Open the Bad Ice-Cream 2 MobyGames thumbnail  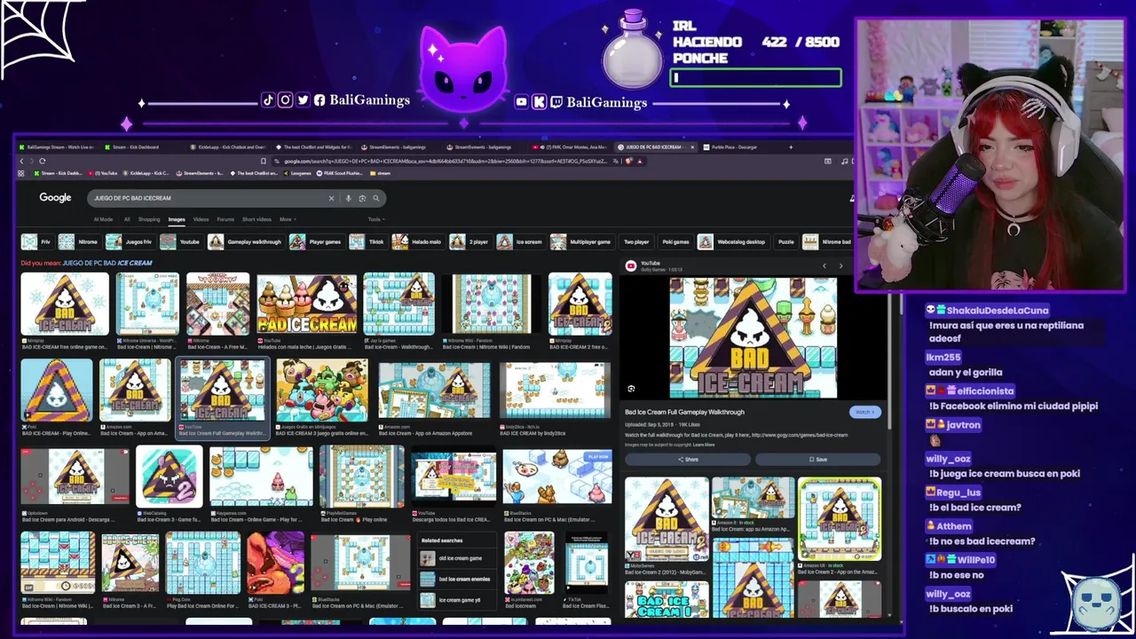(667, 518)
